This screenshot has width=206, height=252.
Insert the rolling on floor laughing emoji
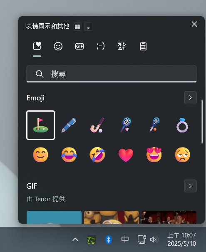tap(97, 155)
